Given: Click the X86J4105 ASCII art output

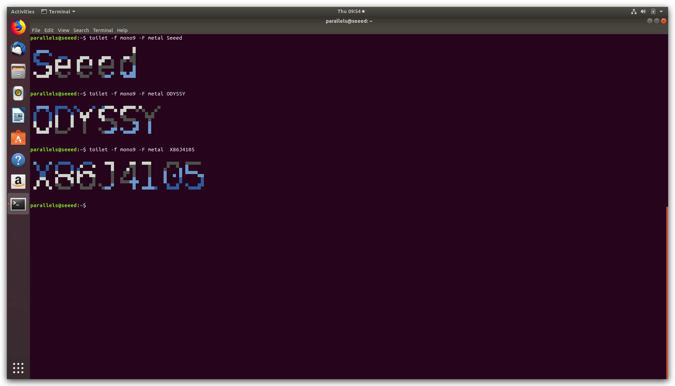Looking at the screenshot, I should (x=118, y=175).
